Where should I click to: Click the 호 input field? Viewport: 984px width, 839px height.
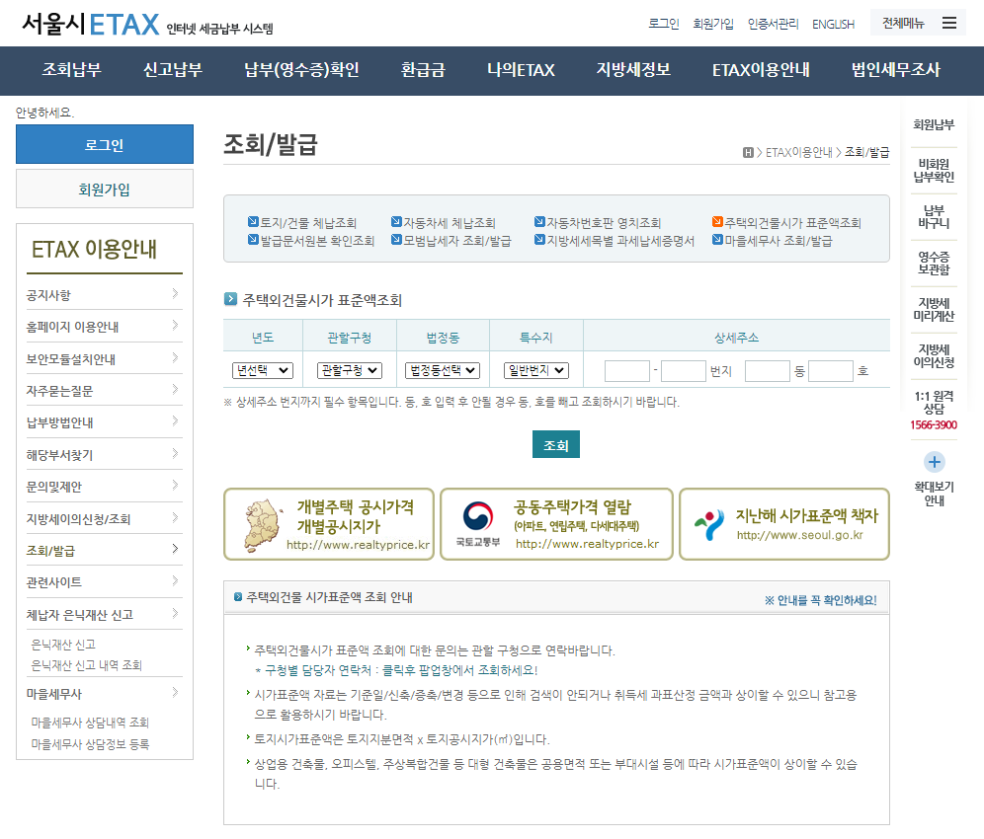click(x=831, y=371)
